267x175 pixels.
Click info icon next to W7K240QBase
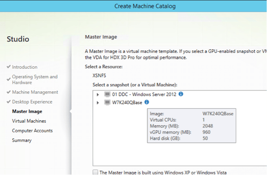click(x=147, y=102)
